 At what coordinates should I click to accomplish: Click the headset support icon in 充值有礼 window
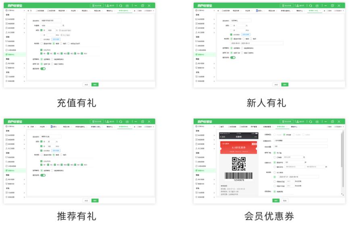pyautogui.click(x=120, y=6)
